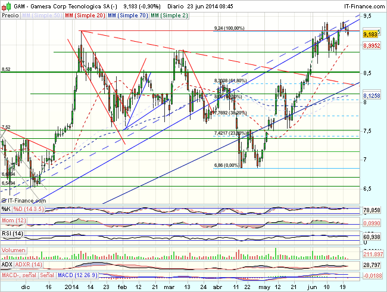This screenshot has width=387, height=292.
Task: Click the MACD (12 26 9) label
Action: pyautogui.click(x=80, y=275)
